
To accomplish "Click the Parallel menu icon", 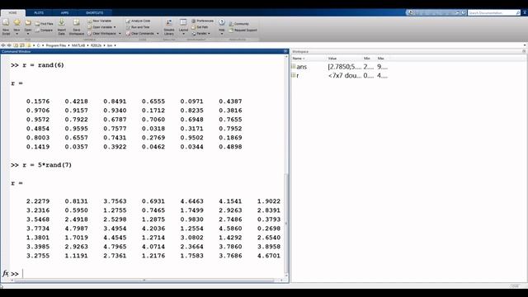I will click(x=194, y=34).
